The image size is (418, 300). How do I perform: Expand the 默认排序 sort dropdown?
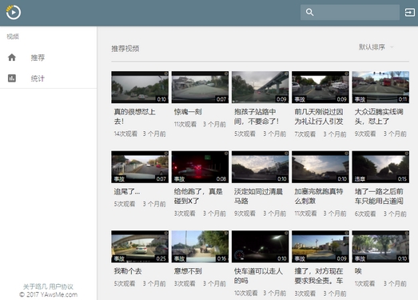[x=376, y=47]
